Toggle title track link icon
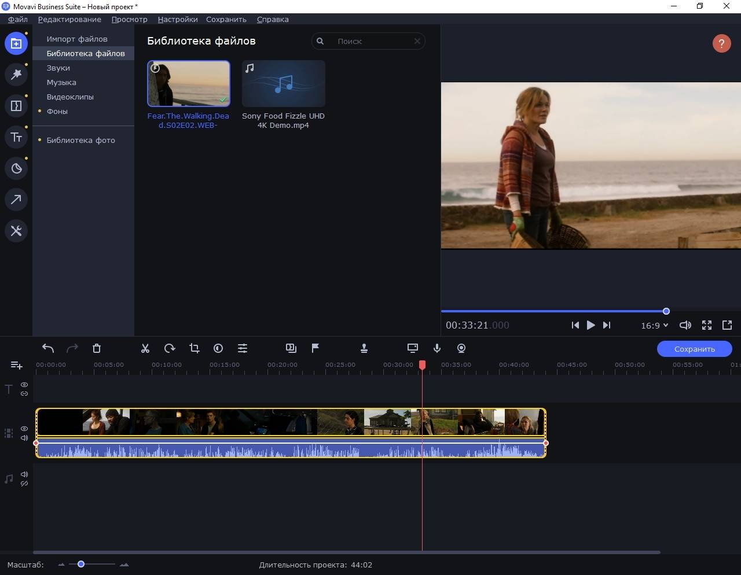741x575 pixels. tap(24, 393)
